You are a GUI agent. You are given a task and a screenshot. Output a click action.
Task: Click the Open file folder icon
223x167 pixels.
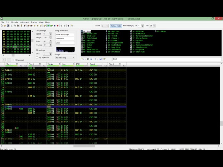tap(5, 26)
